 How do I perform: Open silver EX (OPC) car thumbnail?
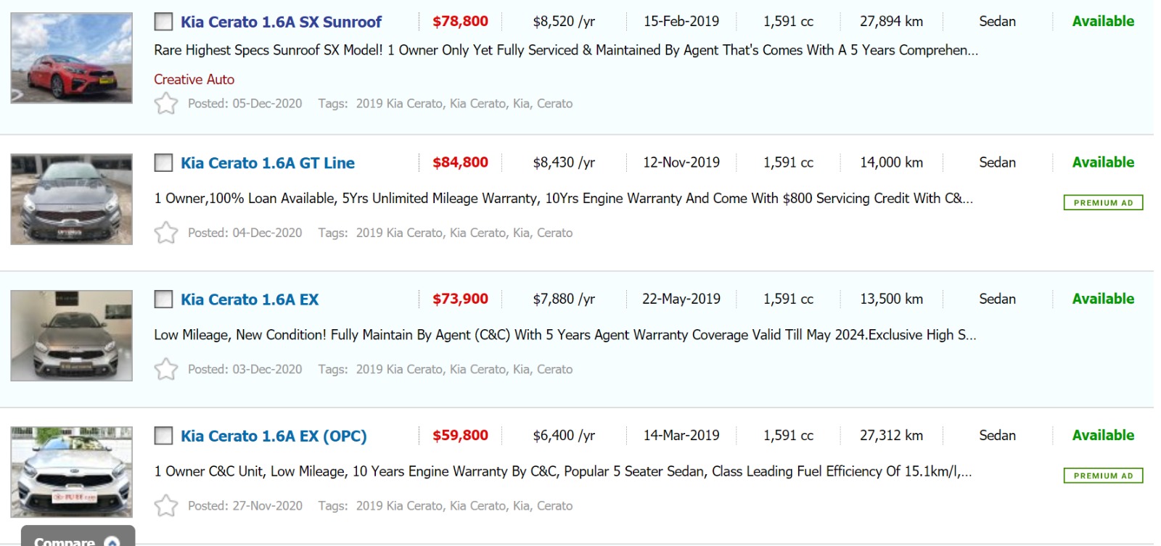click(72, 472)
